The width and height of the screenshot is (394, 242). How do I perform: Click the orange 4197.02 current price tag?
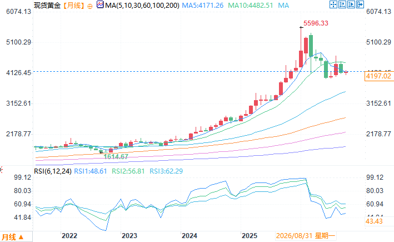(x=378, y=76)
